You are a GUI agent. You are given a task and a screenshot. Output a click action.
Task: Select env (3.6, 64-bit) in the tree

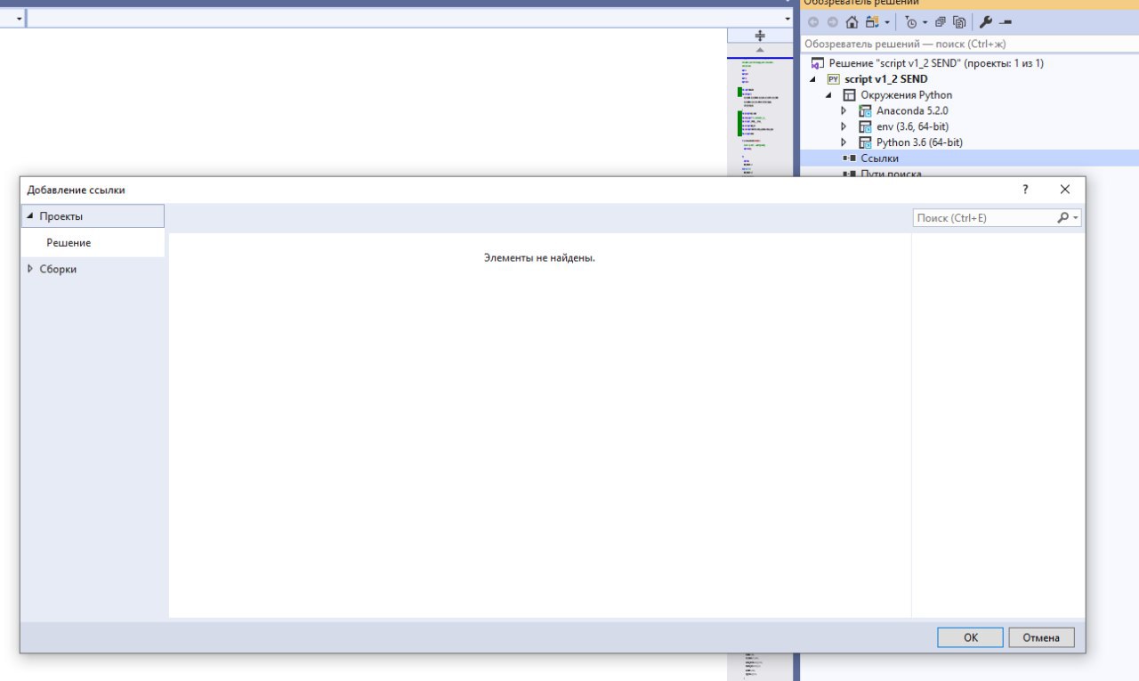tap(913, 127)
